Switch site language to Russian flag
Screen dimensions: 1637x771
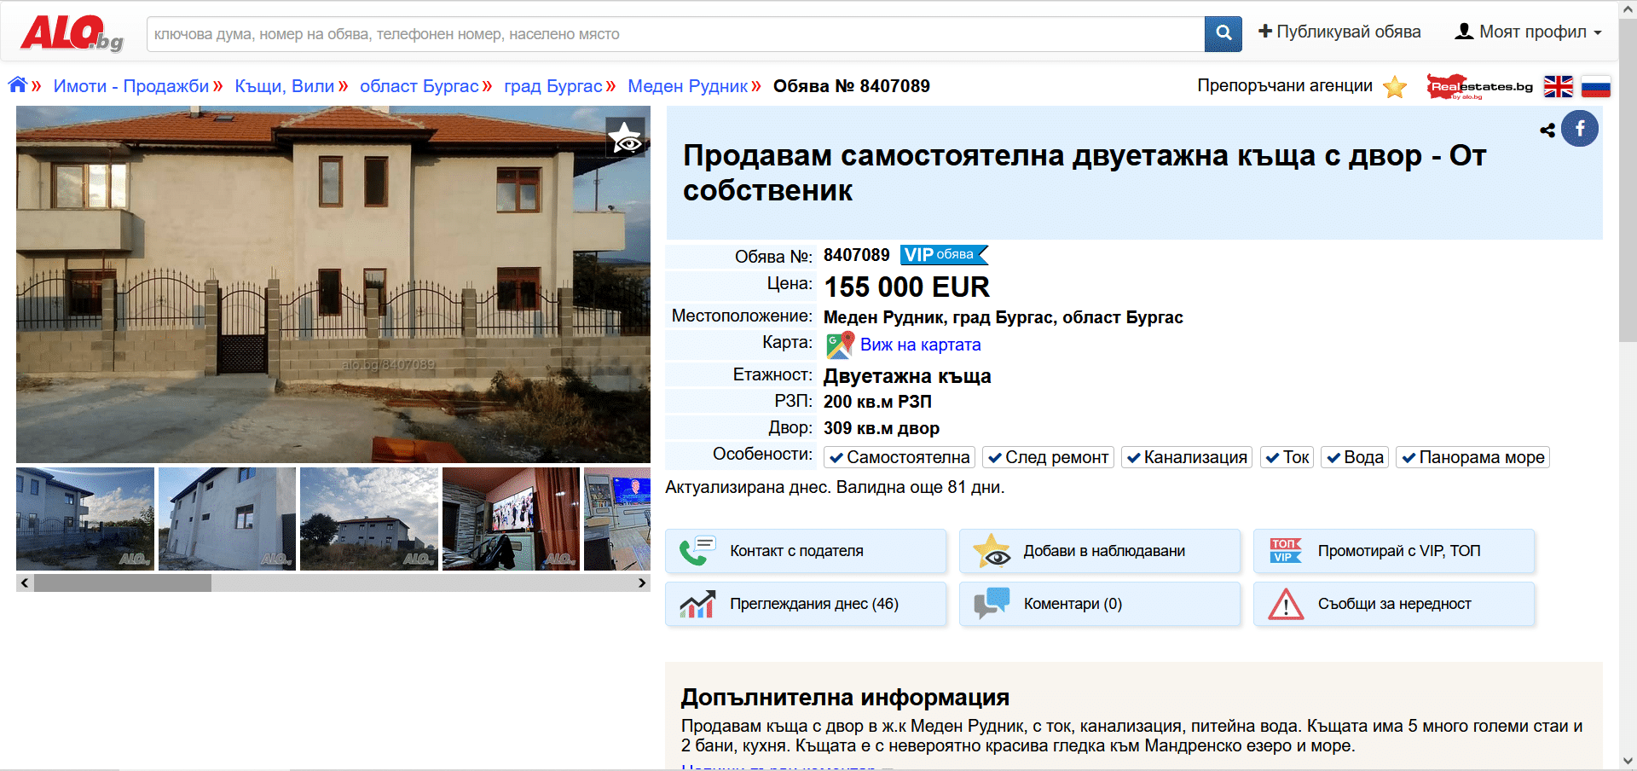point(1595,86)
